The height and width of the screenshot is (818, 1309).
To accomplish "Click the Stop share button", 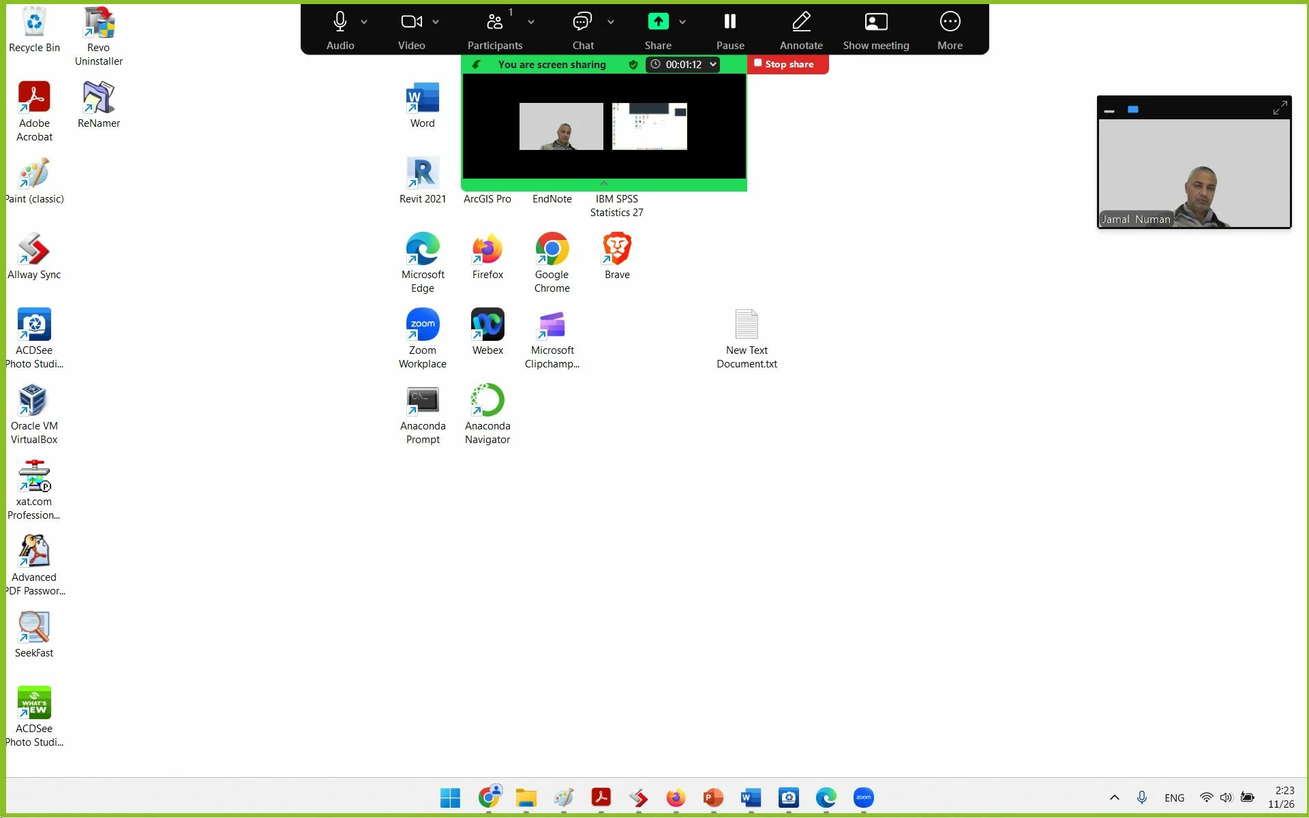I will [x=788, y=64].
